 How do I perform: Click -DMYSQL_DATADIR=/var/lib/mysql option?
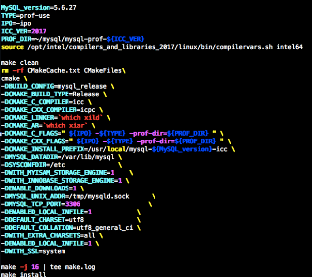point(58,157)
